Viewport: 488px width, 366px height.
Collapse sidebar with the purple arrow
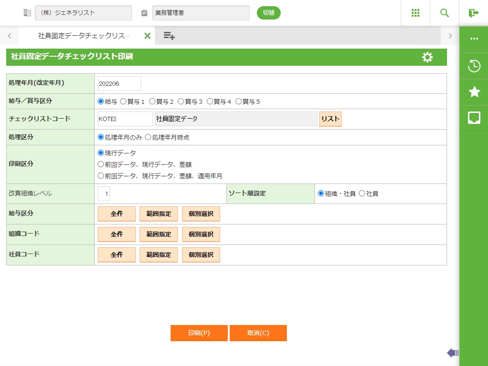(x=452, y=353)
